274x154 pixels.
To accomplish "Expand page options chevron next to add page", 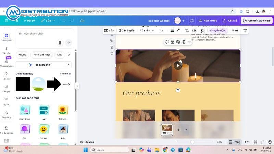I will pyautogui.click(x=186, y=130).
